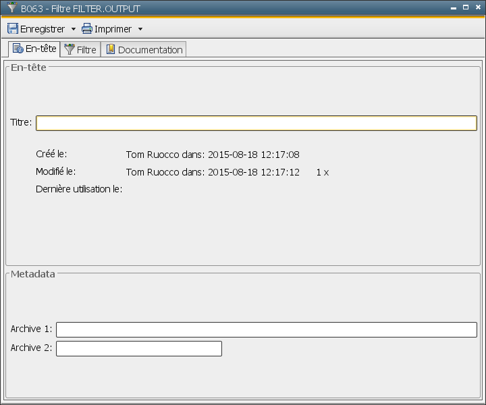Click into the Archive 2 field
This screenshot has width=486, height=405.
point(139,348)
